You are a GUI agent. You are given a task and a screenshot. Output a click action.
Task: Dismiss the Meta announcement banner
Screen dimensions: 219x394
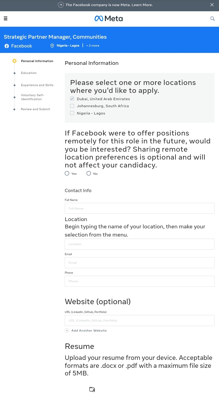[212, 5]
